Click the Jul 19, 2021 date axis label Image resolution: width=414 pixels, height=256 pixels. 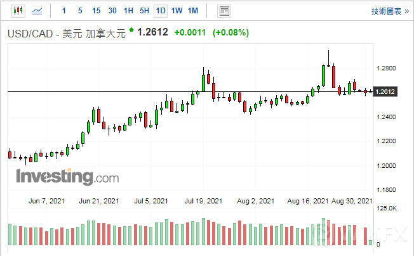[x=204, y=201]
